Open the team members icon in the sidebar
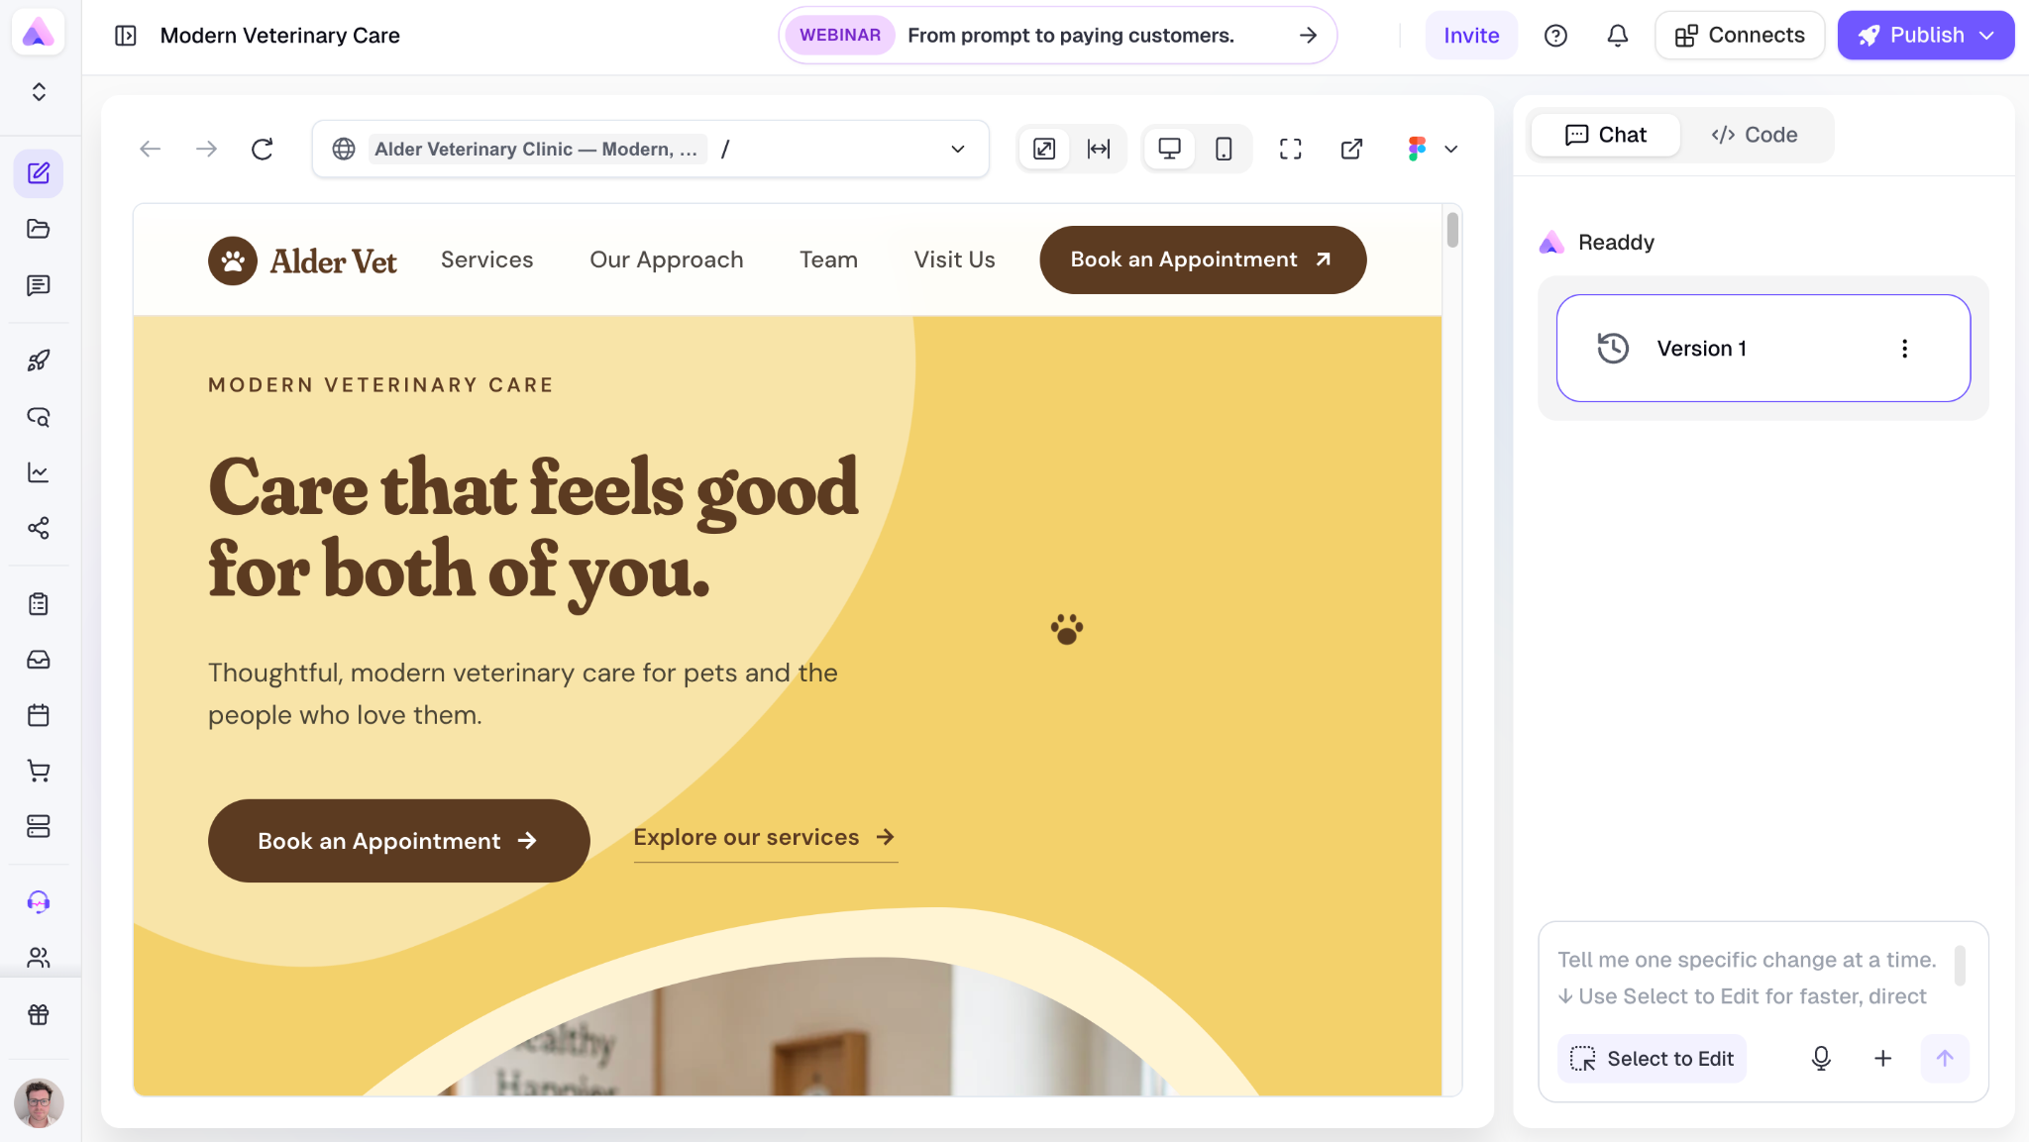Screen dimensions: 2029x1142 coord(39,958)
